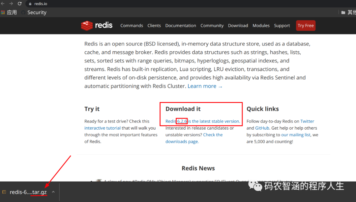Viewport: 356px width, 202px height.
Task: Follow the Learn more link
Action: pos(205,86)
